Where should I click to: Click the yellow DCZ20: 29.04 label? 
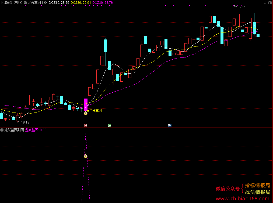tap(80, 3)
